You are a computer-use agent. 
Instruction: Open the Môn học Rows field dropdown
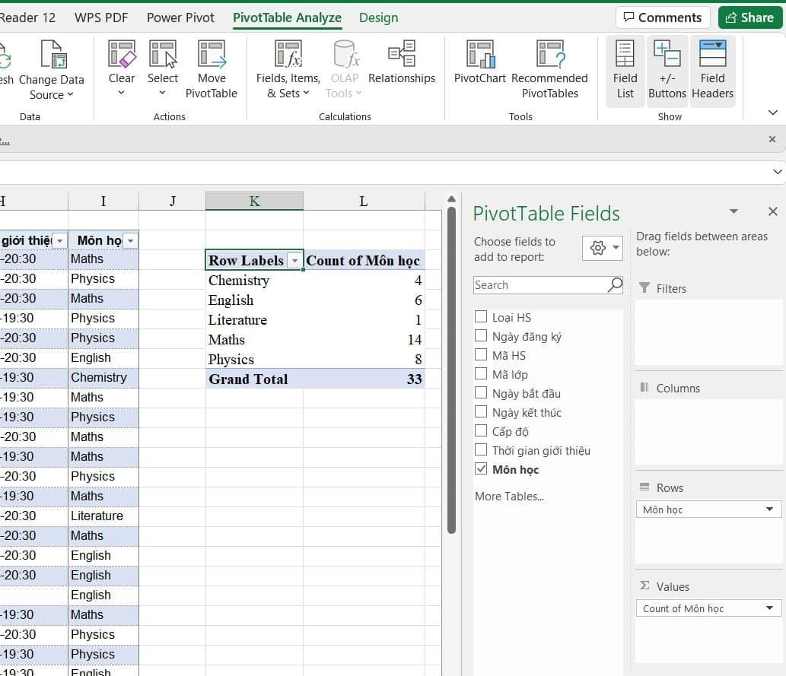point(769,509)
